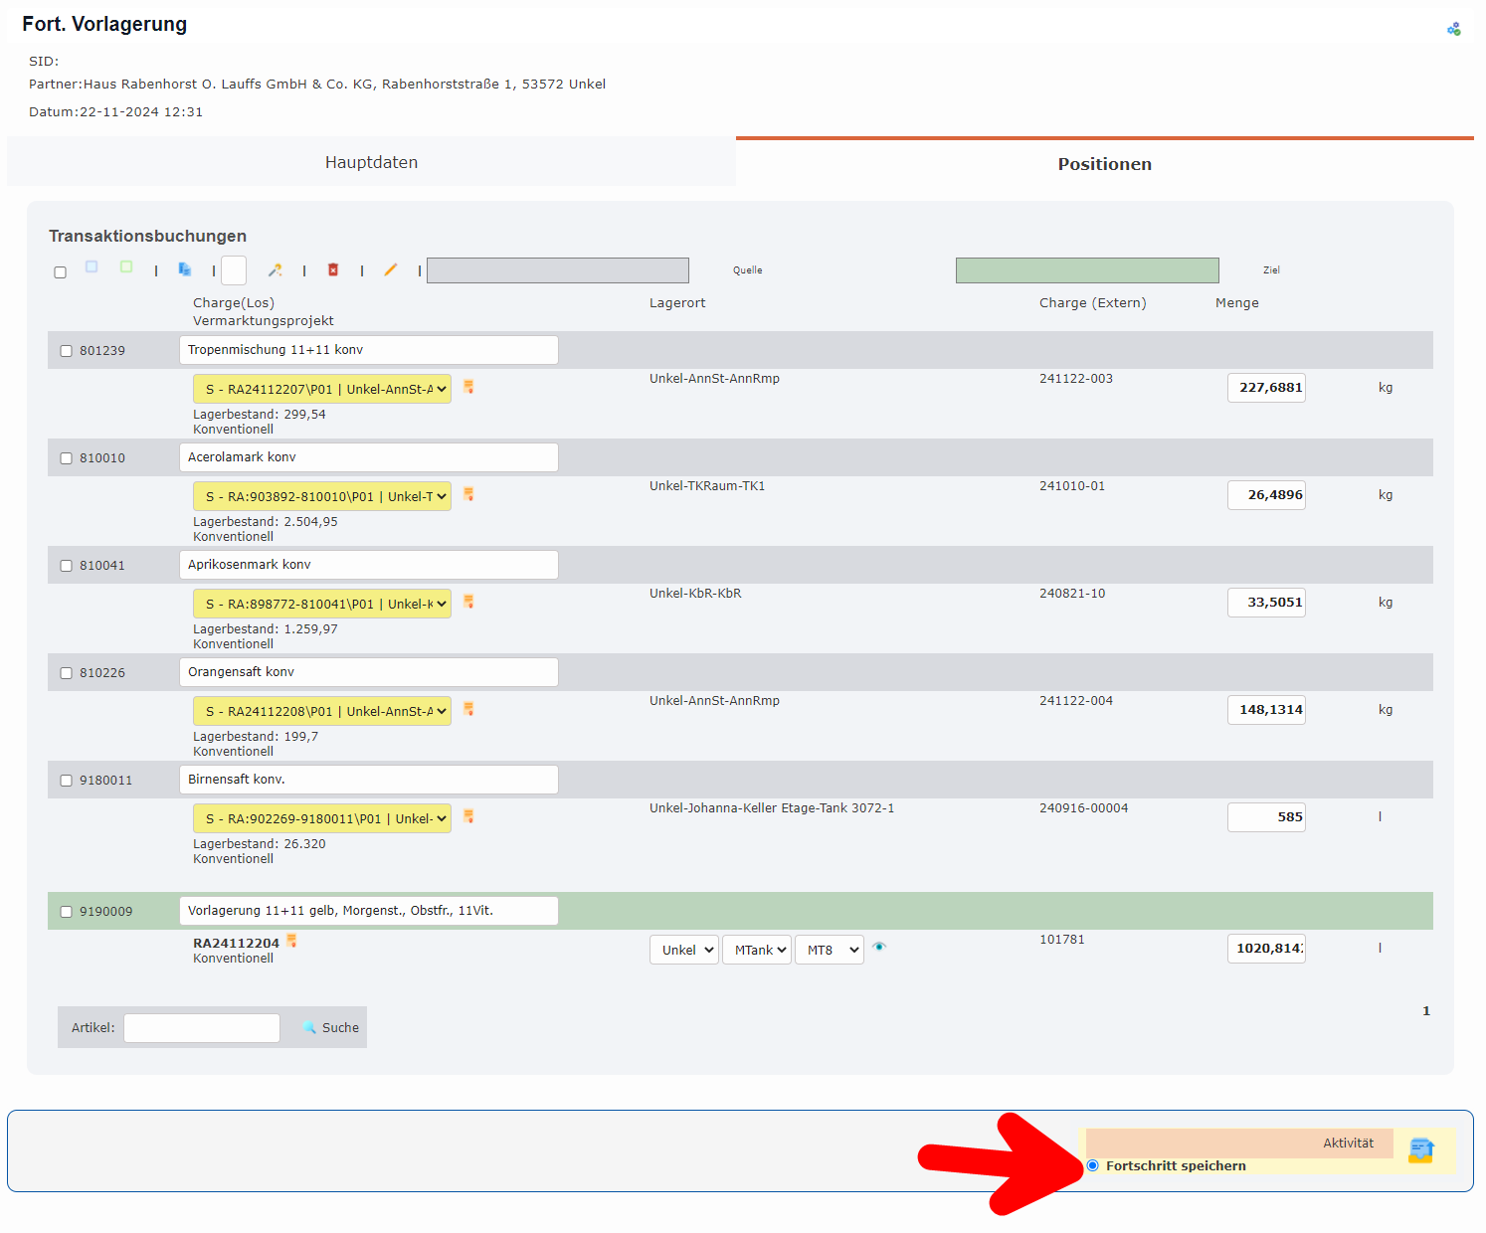Click the green square toolbar icon
Screen dimensions: 1486x1233
[126, 266]
